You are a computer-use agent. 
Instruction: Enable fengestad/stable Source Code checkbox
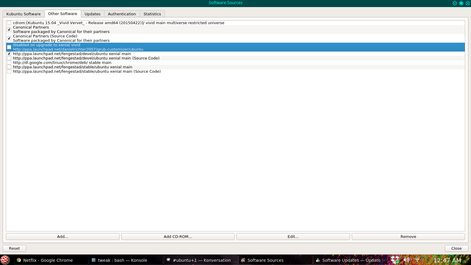[9, 71]
